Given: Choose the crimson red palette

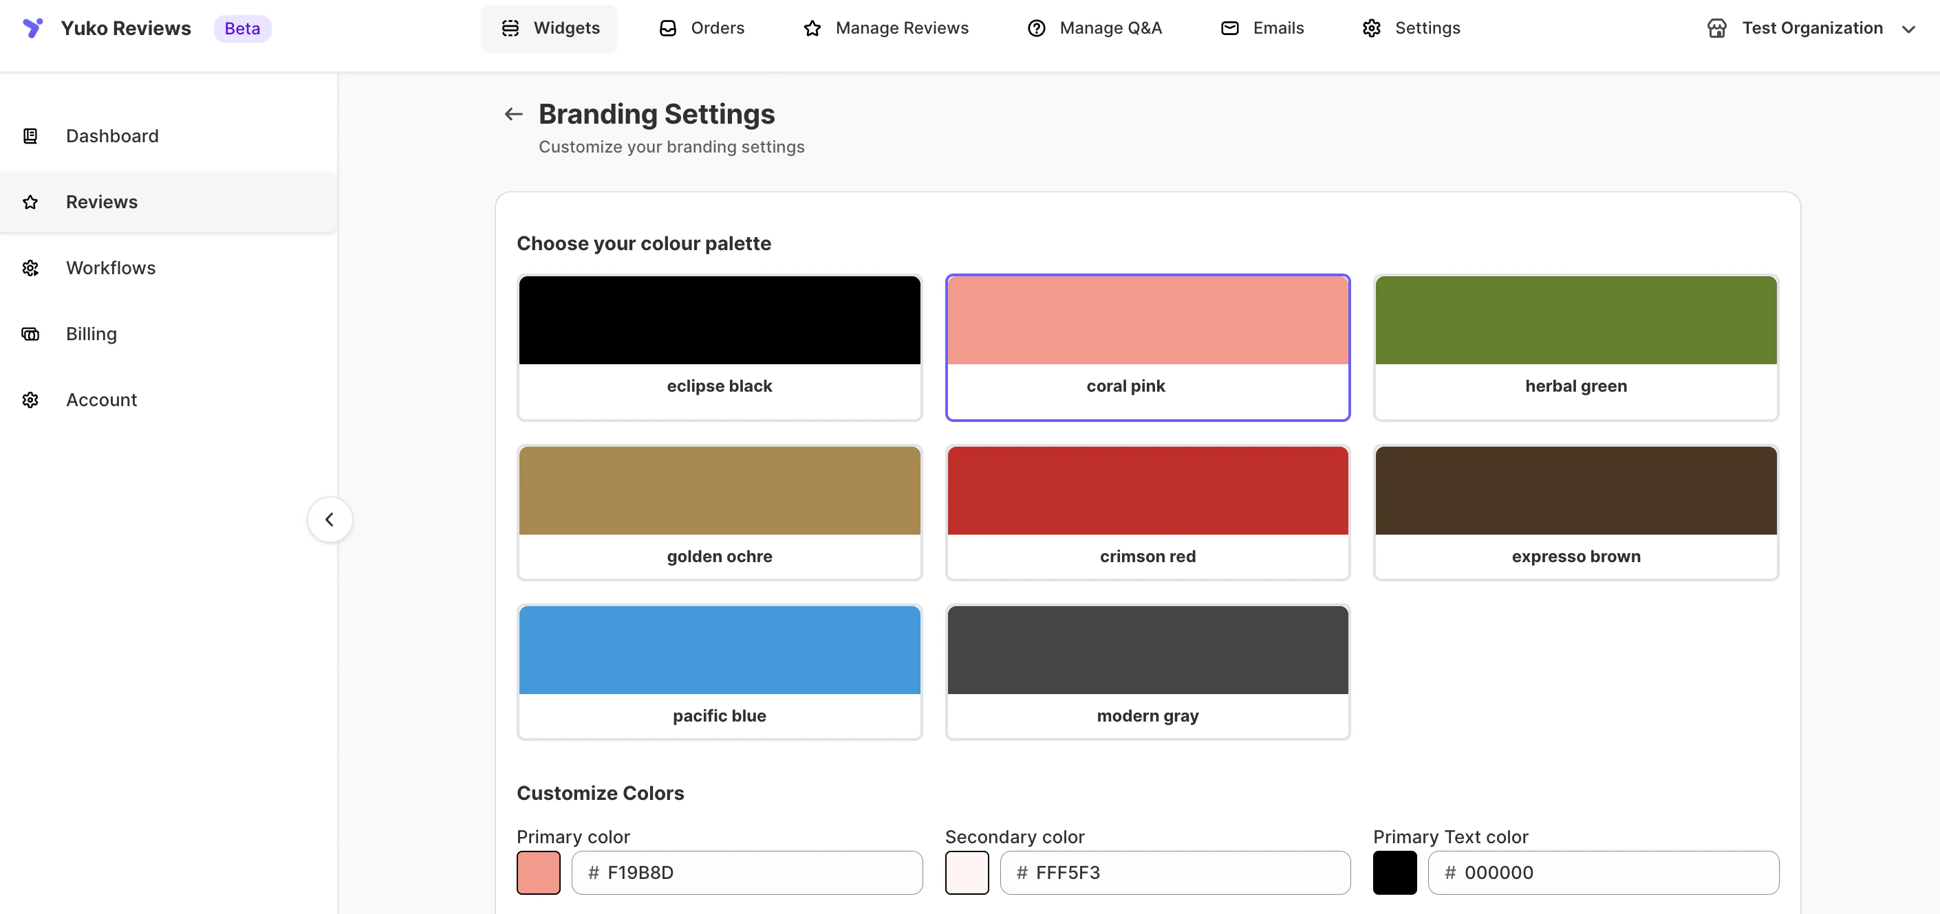Looking at the screenshot, I should (1147, 512).
